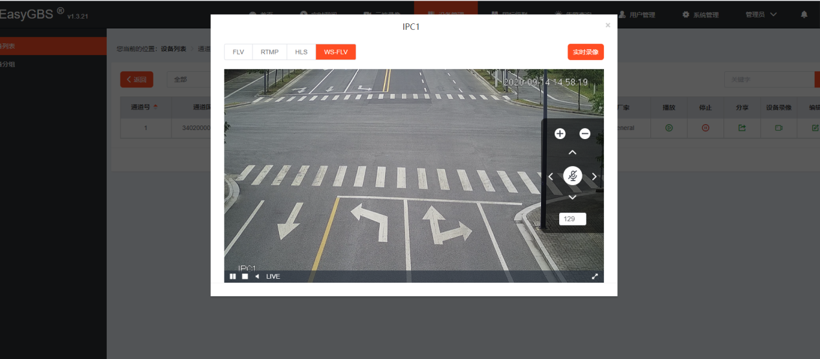Pause the live video stream
Image resolution: width=820 pixels, height=359 pixels.
coord(233,277)
